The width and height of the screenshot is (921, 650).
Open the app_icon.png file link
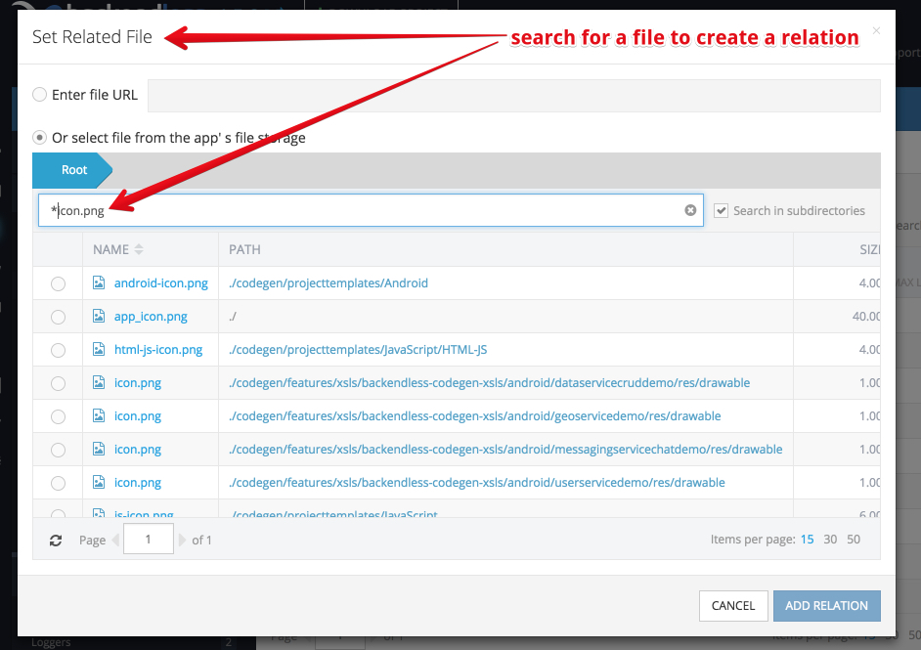pos(151,317)
